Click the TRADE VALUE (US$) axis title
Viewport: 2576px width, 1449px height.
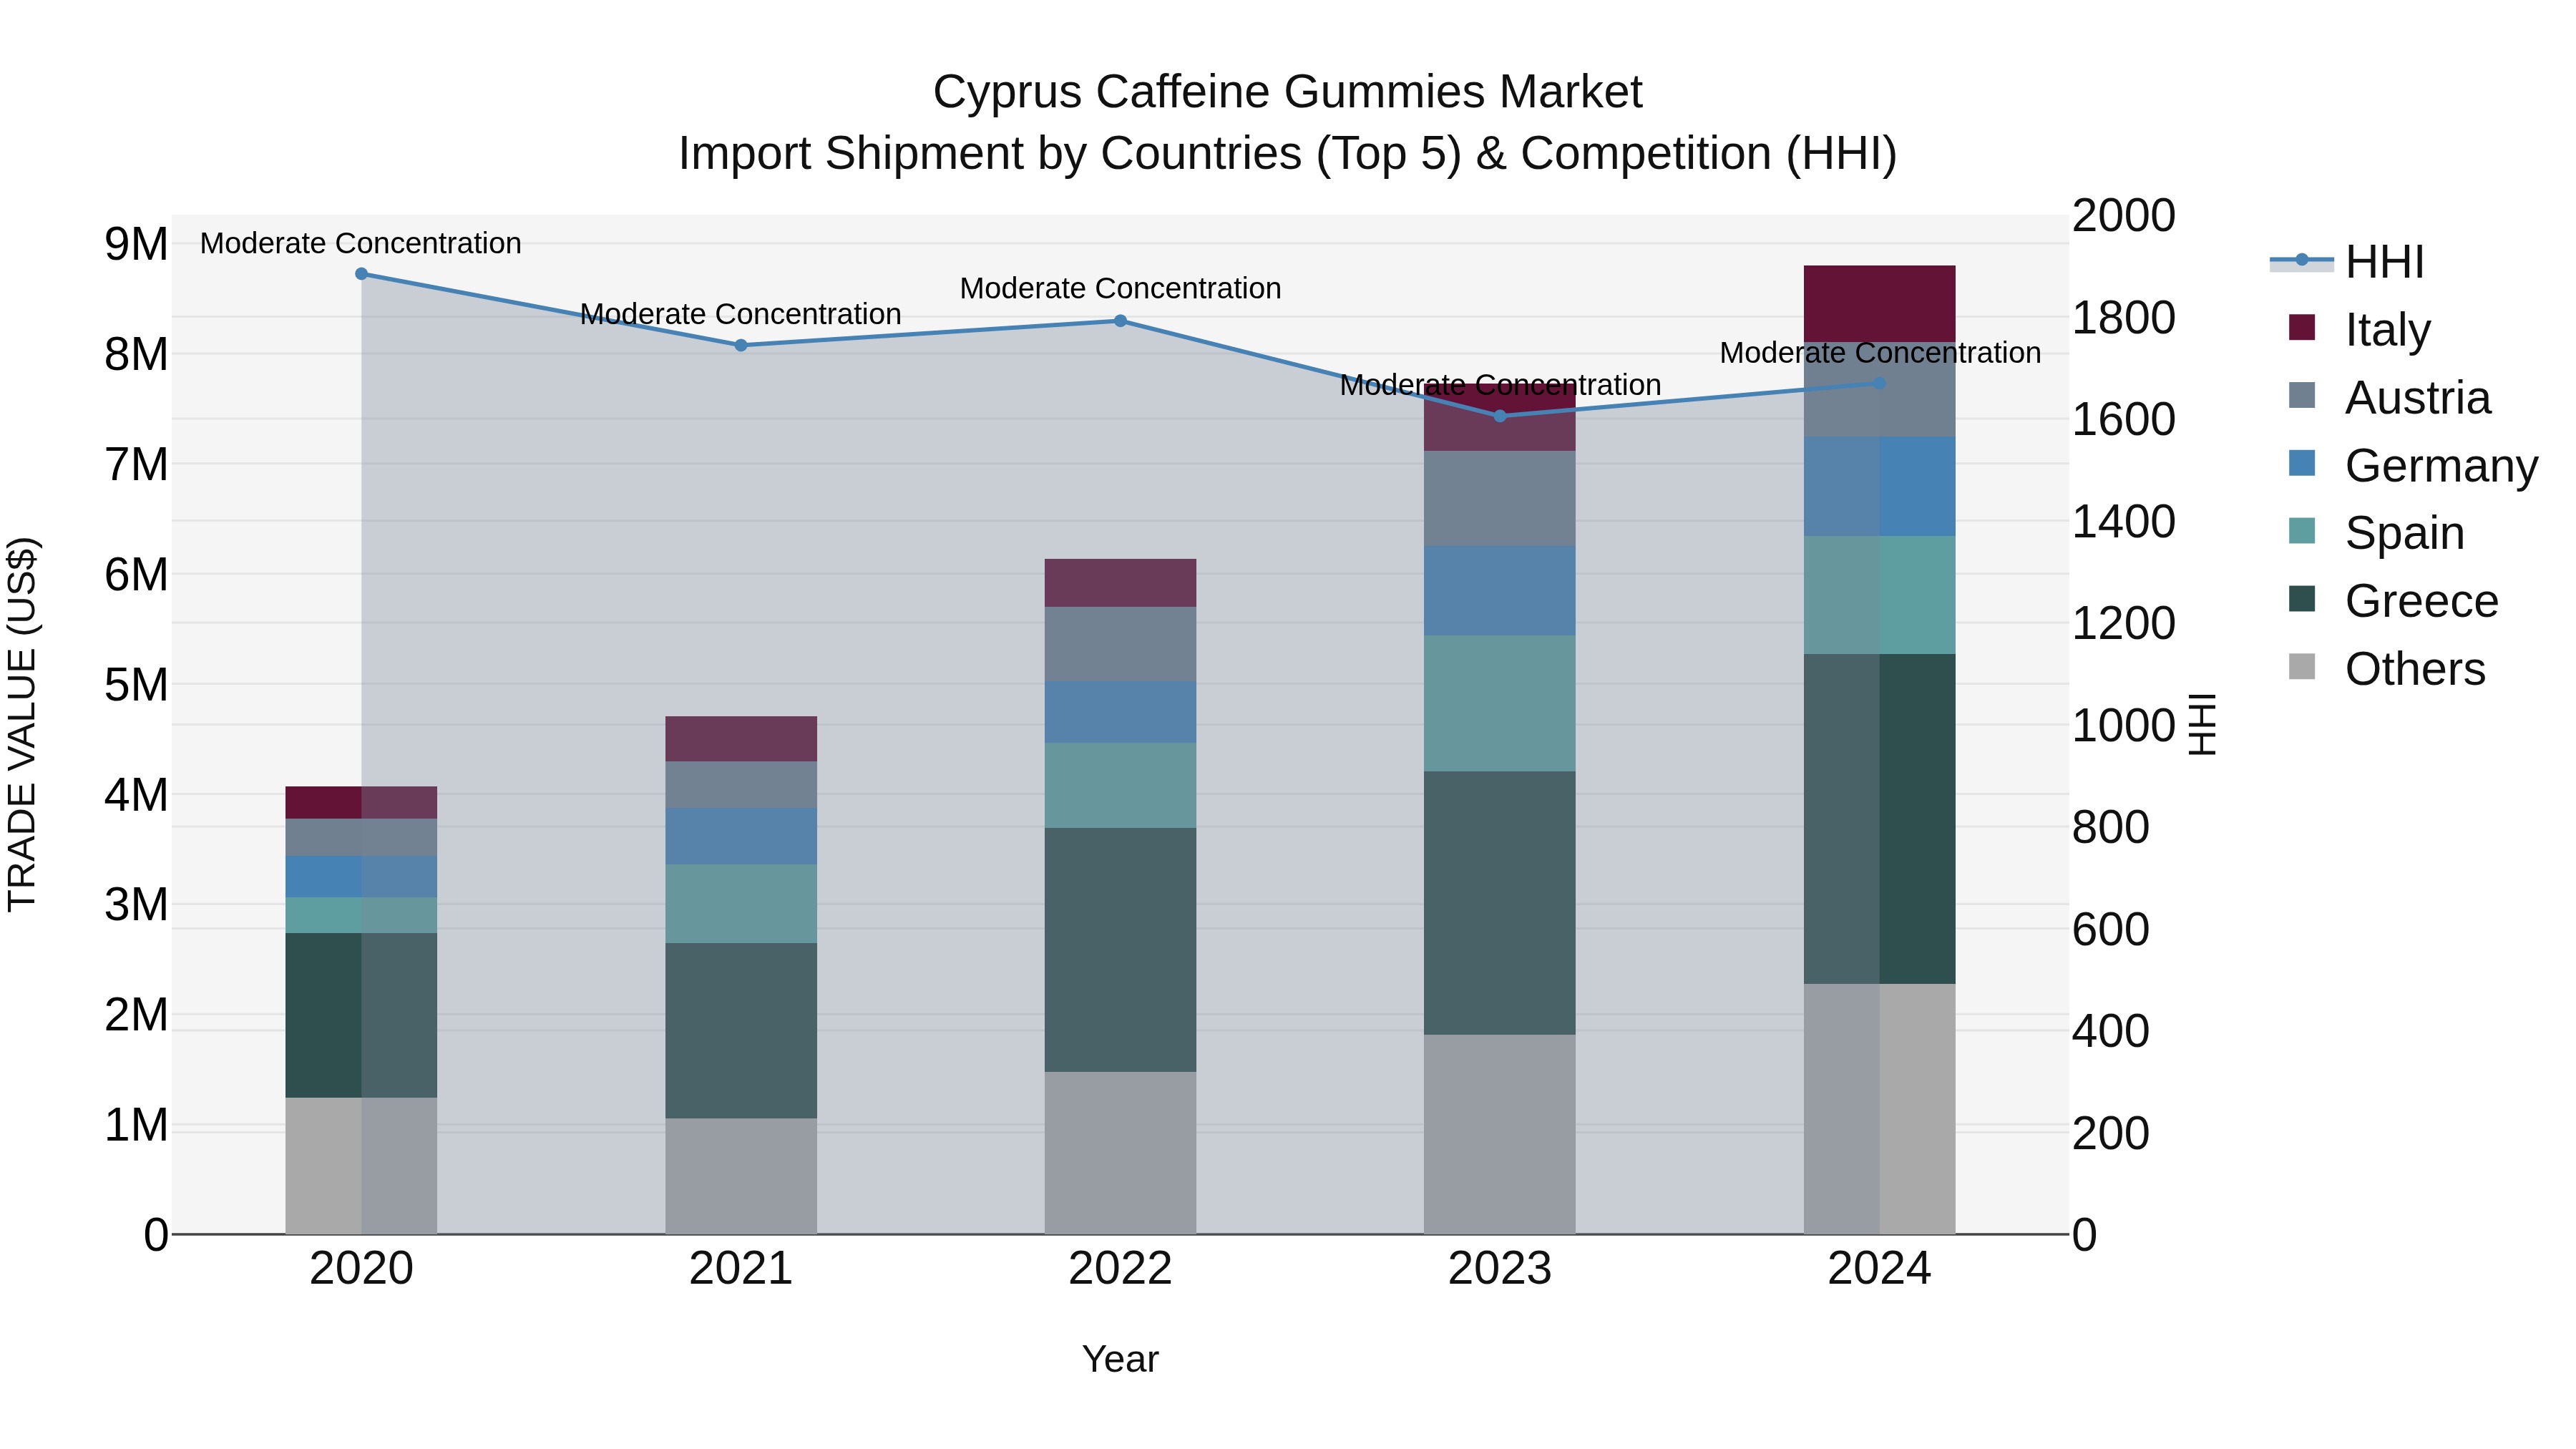tap(22, 724)
